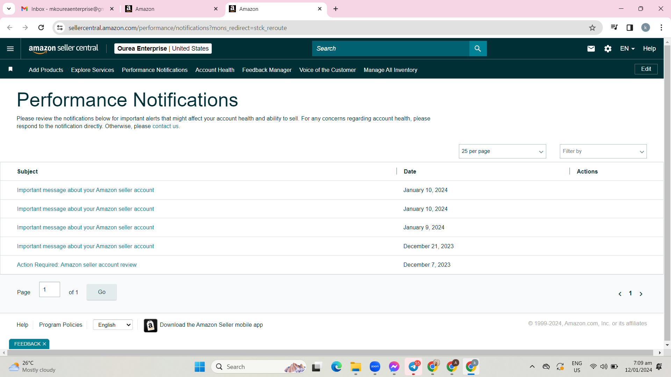Open Telegram from taskbar
The image size is (671, 377).
413,367
